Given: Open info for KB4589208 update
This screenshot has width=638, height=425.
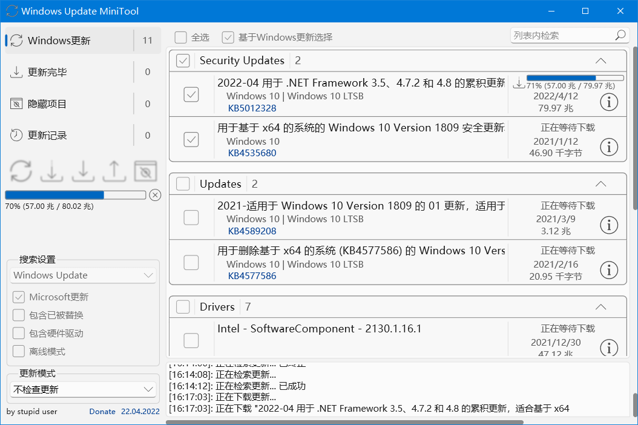Looking at the screenshot, I should [x=609, y=225].
